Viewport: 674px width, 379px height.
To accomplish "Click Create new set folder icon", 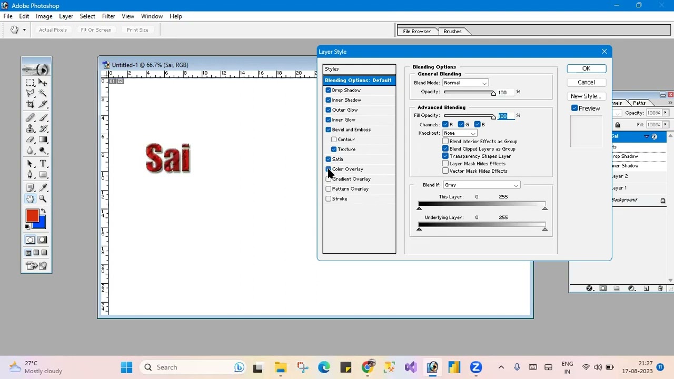I will coord(617,288).
